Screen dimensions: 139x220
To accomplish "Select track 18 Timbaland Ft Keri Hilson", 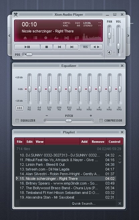I will tap(65, 193).
